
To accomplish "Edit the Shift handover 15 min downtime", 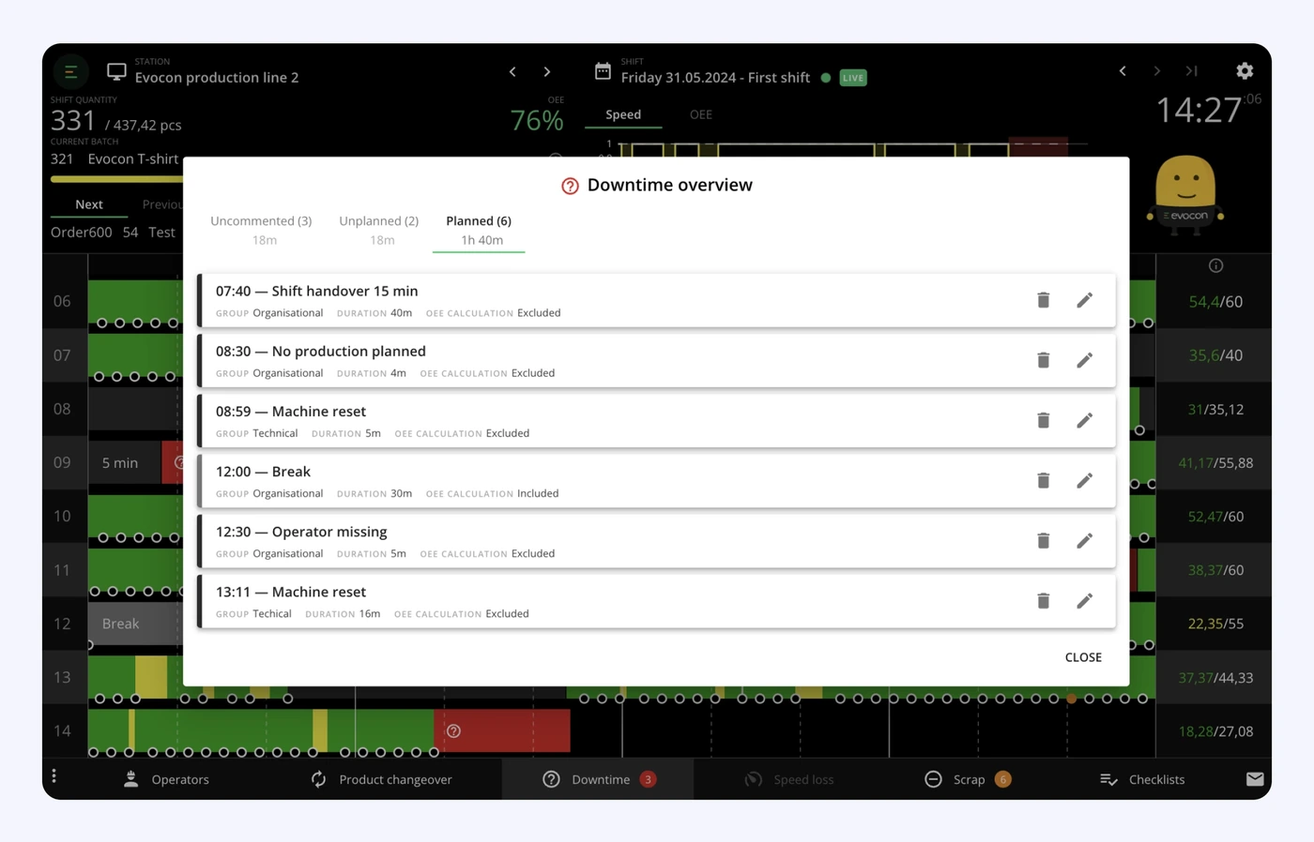I will pyautogui.click(x=1084, y=300).
